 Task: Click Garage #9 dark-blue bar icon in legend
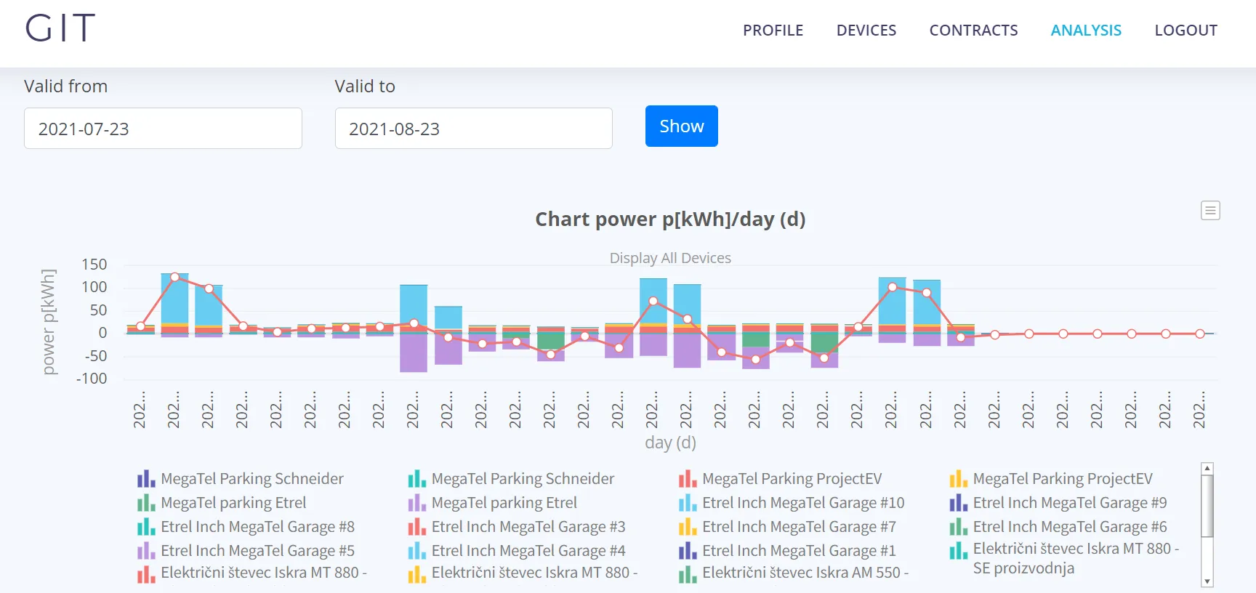pyautogui.click(x=958, y=503)
